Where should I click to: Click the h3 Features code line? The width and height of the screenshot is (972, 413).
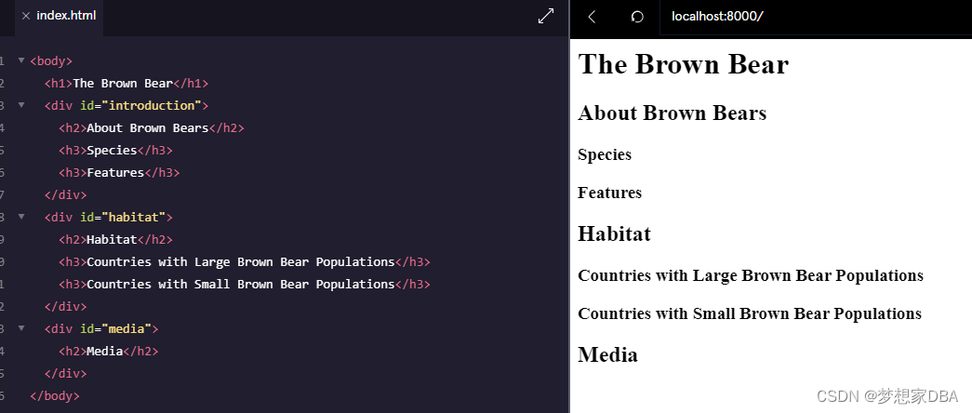click(119, 172)
